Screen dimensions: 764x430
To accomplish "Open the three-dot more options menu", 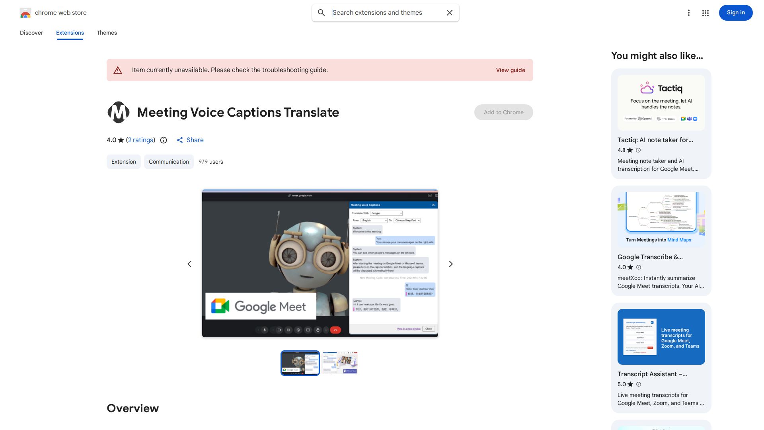I will click(x=689, y=13).
